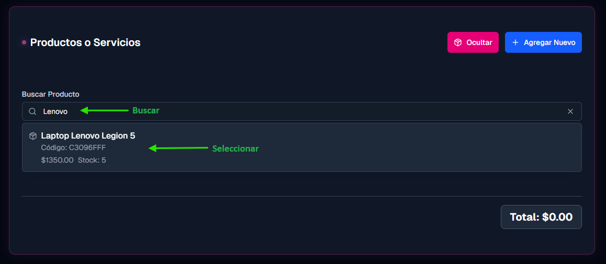Image resolution: width=606 pixels, height=264 pixels.
Task: Focus the Buscar Producto search field
Action: tap(302, 111)
